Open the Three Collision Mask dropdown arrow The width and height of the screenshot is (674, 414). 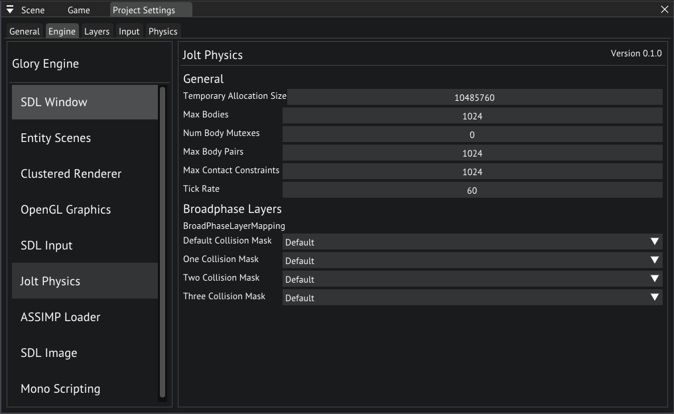(655, 298)
